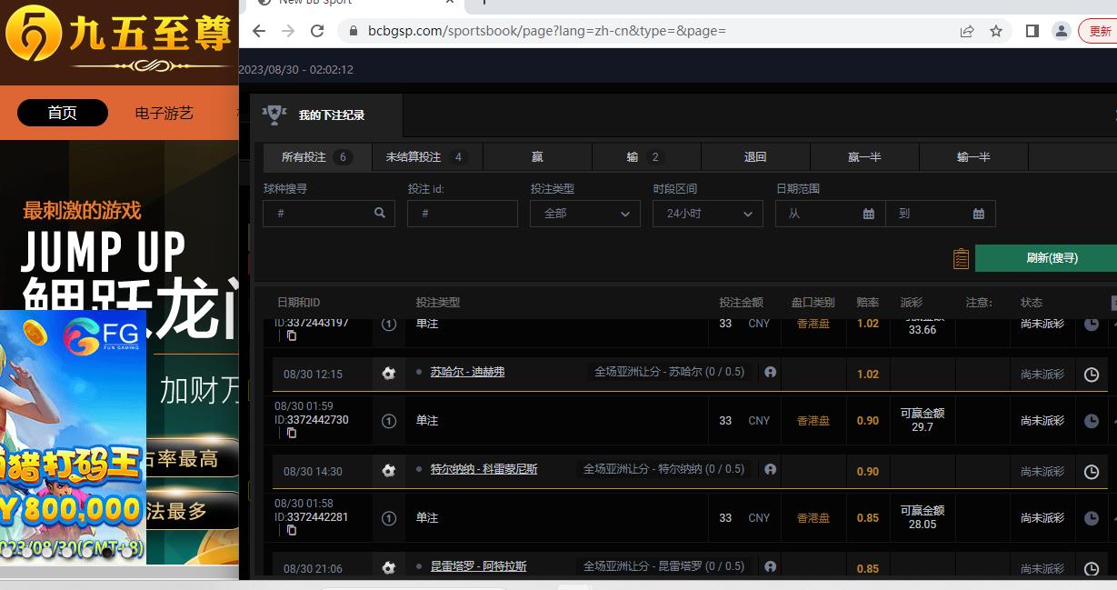Click clock icon in bet 3372443197 row
The image size is (1117, 590).
tap(1092, 325)
